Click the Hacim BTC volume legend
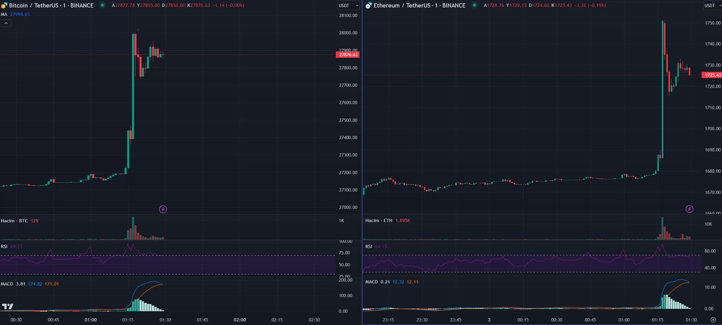The image size is (722, 325). tap(14, 221)
